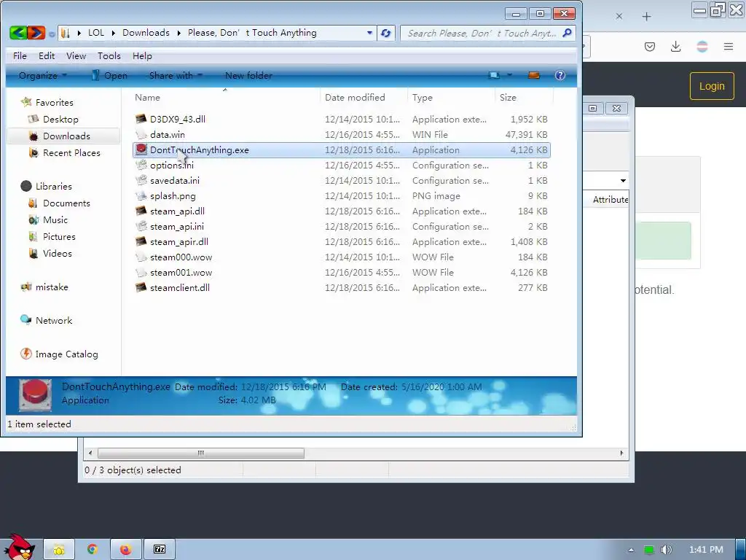Open Desktop in Favorites
This screenshot has width=746, height=560.
coord(60,119)
